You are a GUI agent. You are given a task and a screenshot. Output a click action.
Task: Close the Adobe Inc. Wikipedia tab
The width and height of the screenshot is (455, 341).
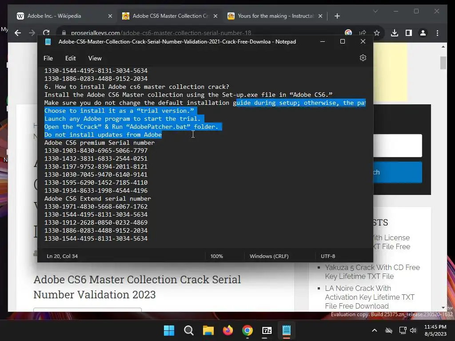point(110,16)
